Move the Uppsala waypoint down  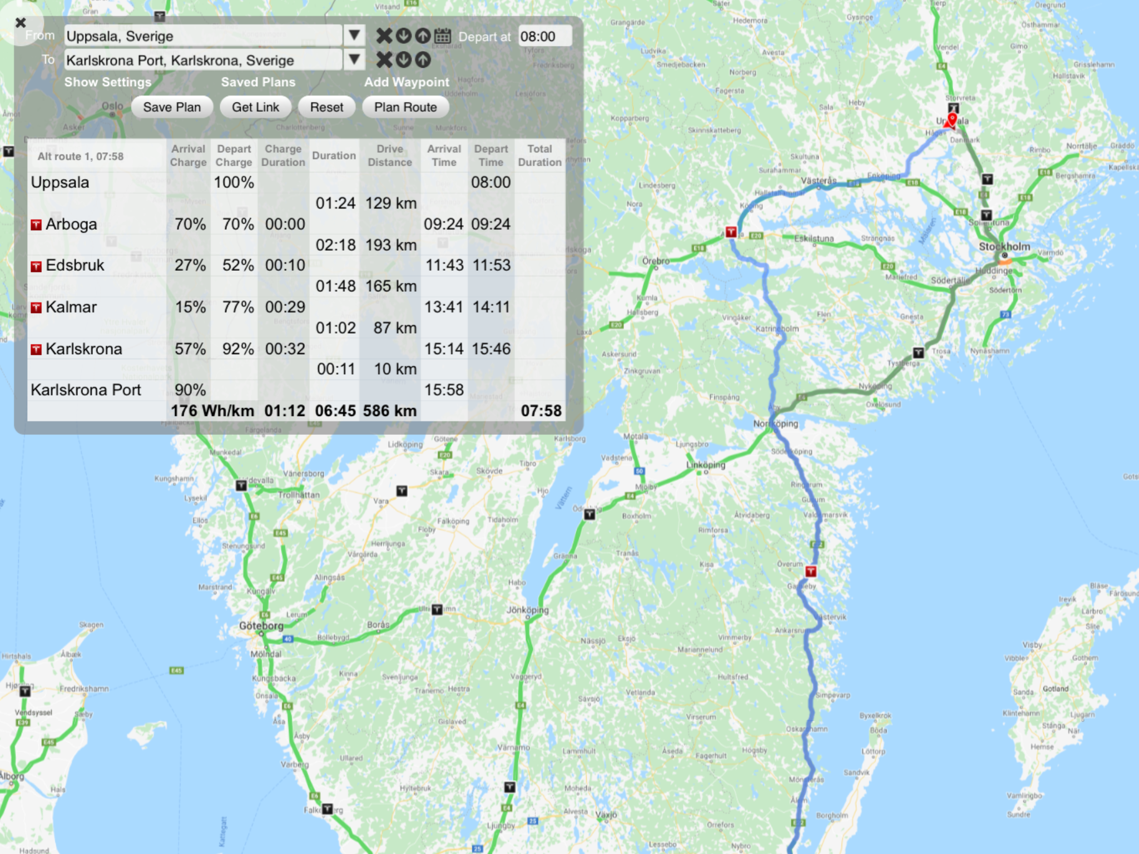(x=404, y=36)
